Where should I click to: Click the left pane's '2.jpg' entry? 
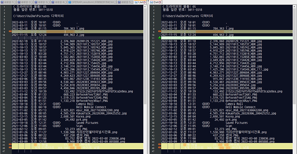point(80,35)
